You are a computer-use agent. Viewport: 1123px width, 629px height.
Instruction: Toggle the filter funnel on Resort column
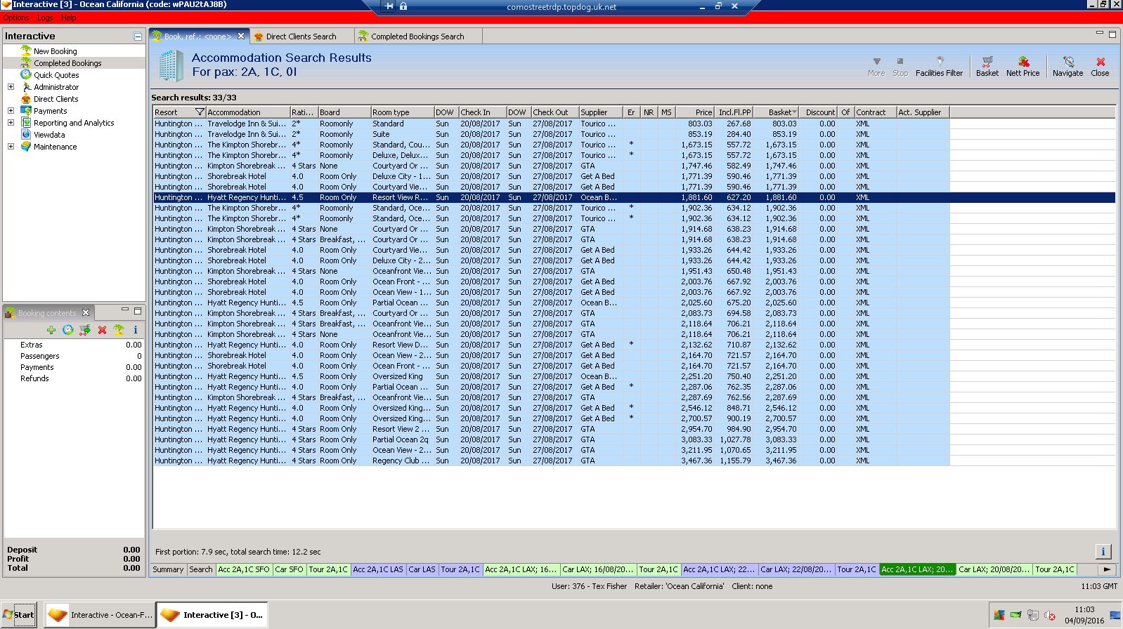tap(200, 112)
